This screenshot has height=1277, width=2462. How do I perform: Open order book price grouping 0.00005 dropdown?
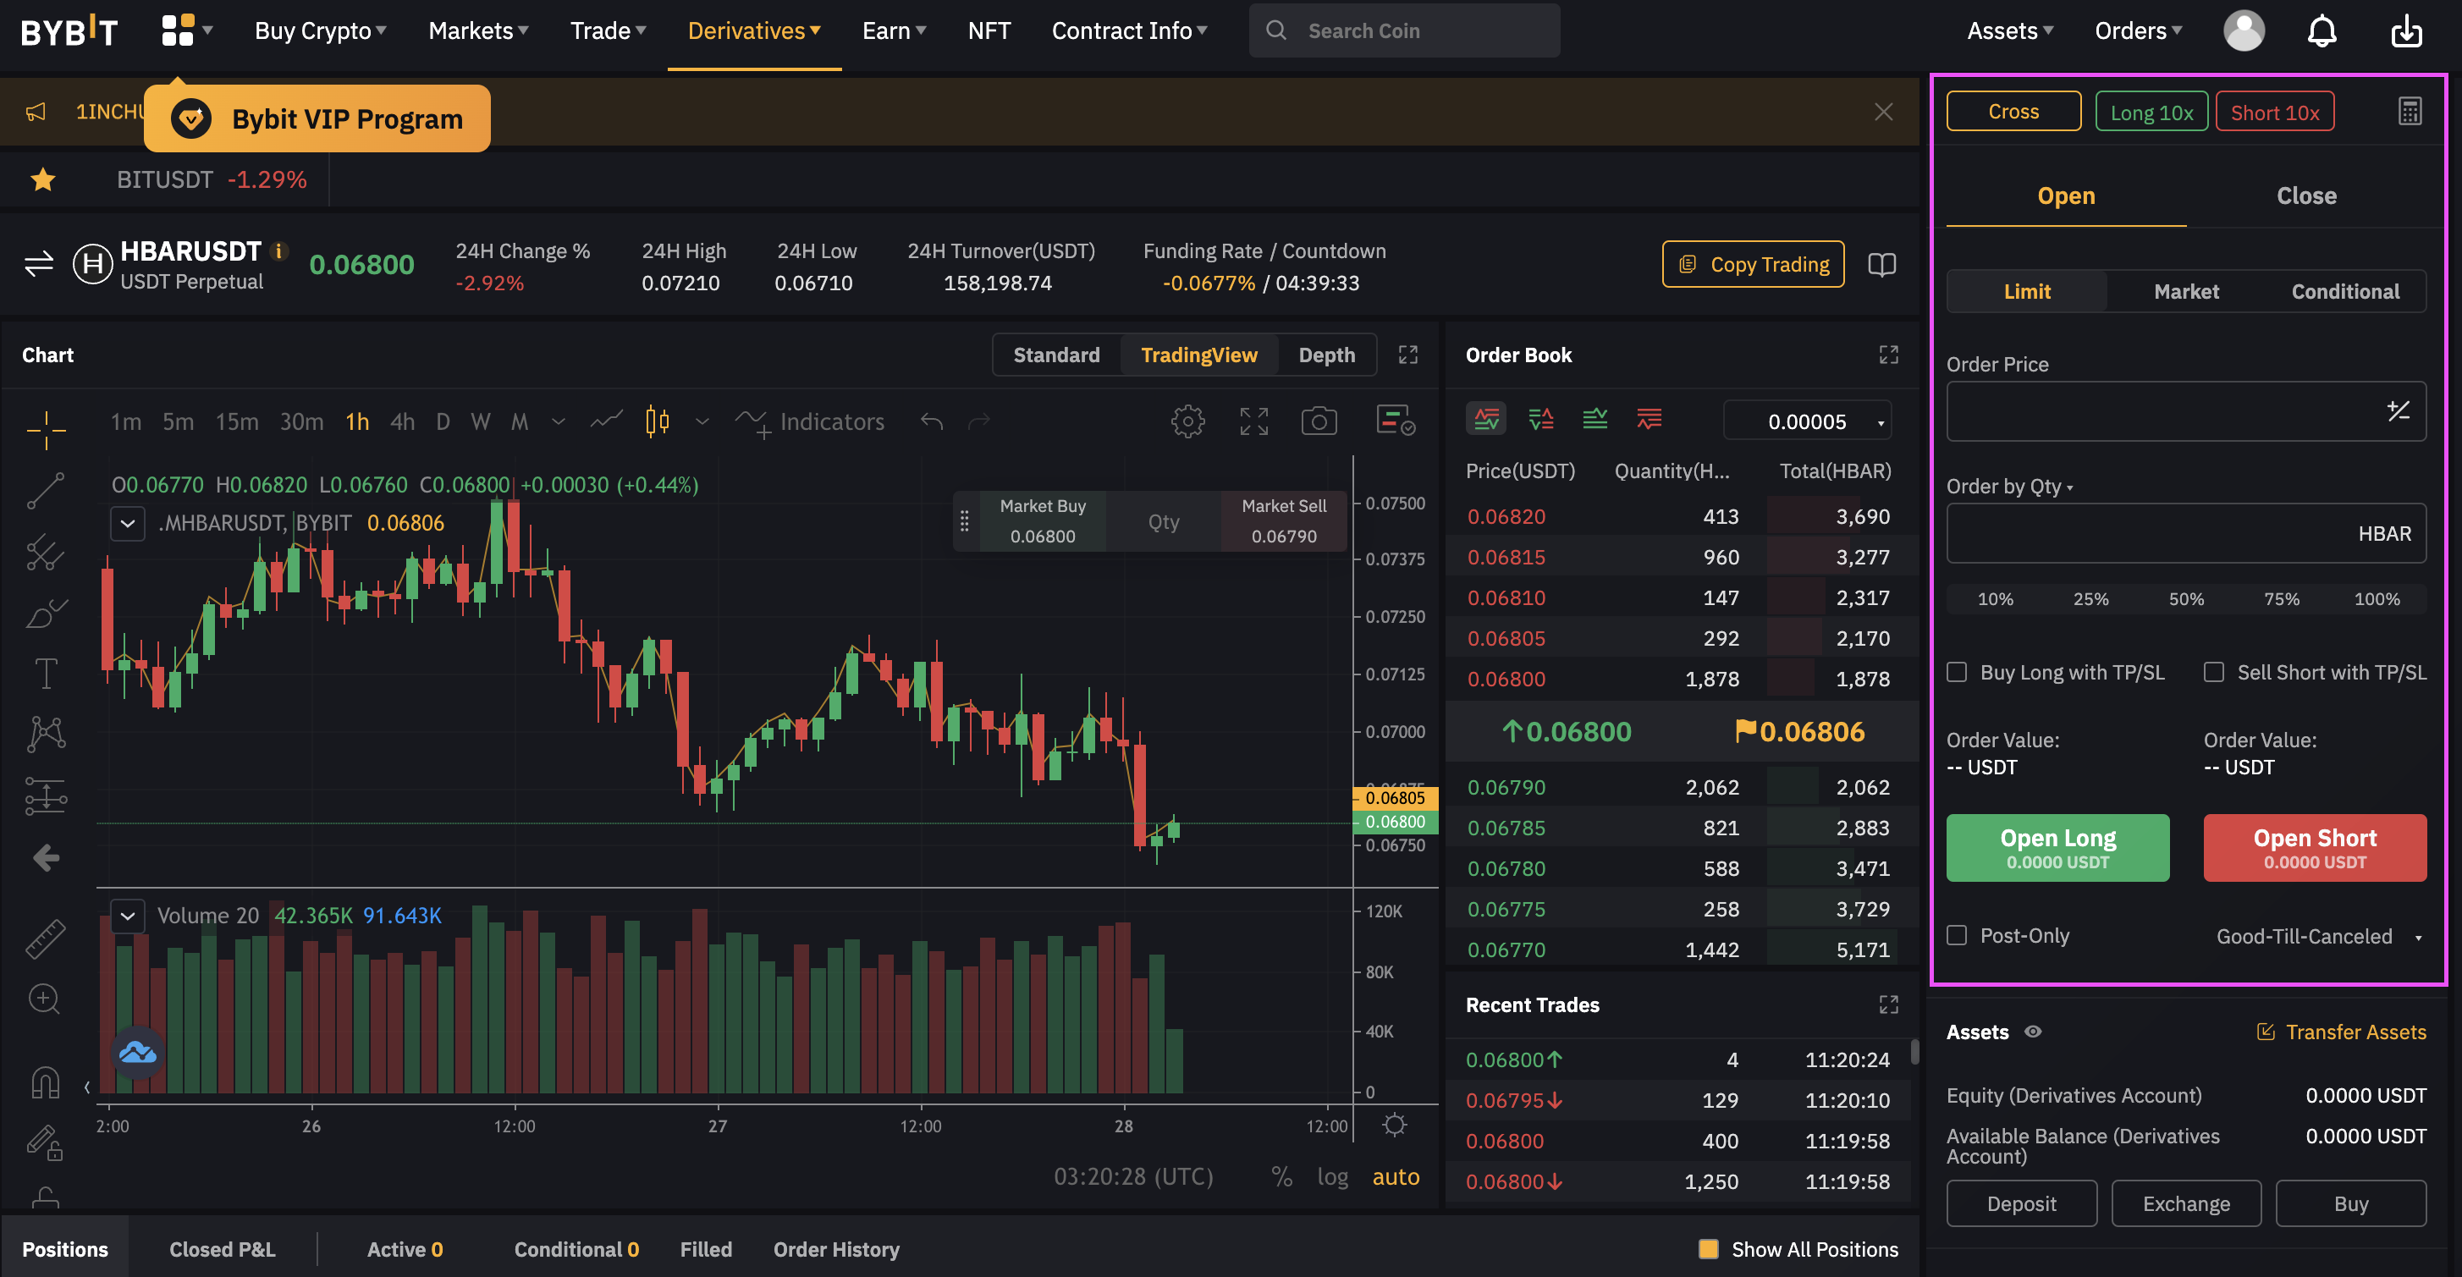pyautogui.click(x=1807, y=421)
